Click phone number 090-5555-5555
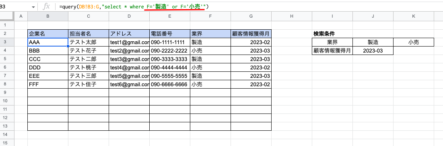Image resolution: width=443 pixels, height=146 pixels. 170,76
